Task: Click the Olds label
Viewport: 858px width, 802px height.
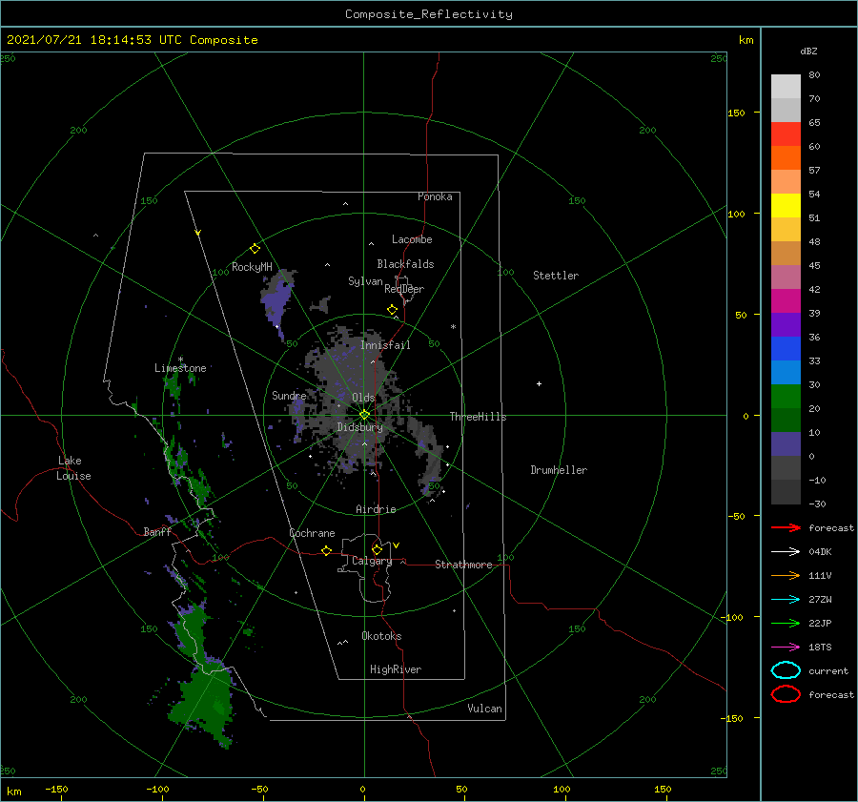Action: click(x=363, y=398)
